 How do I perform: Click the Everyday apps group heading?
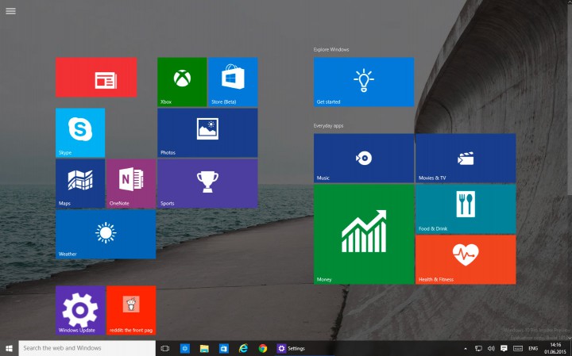coord(328,125)
